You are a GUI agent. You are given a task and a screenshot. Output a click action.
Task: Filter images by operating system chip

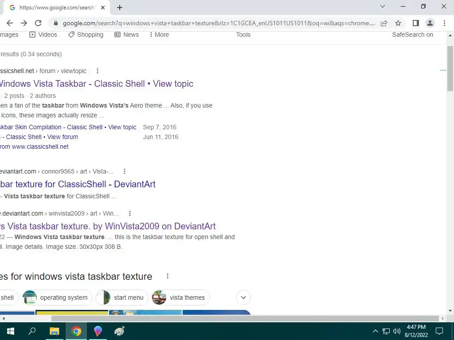tap(57, 297)
